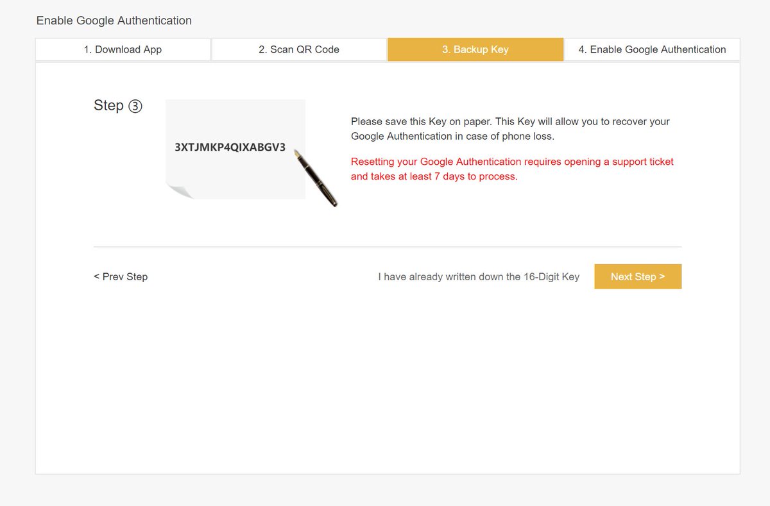Click the red support ticket warning text
Screen dimensions: 770x506
coord(512,169)
